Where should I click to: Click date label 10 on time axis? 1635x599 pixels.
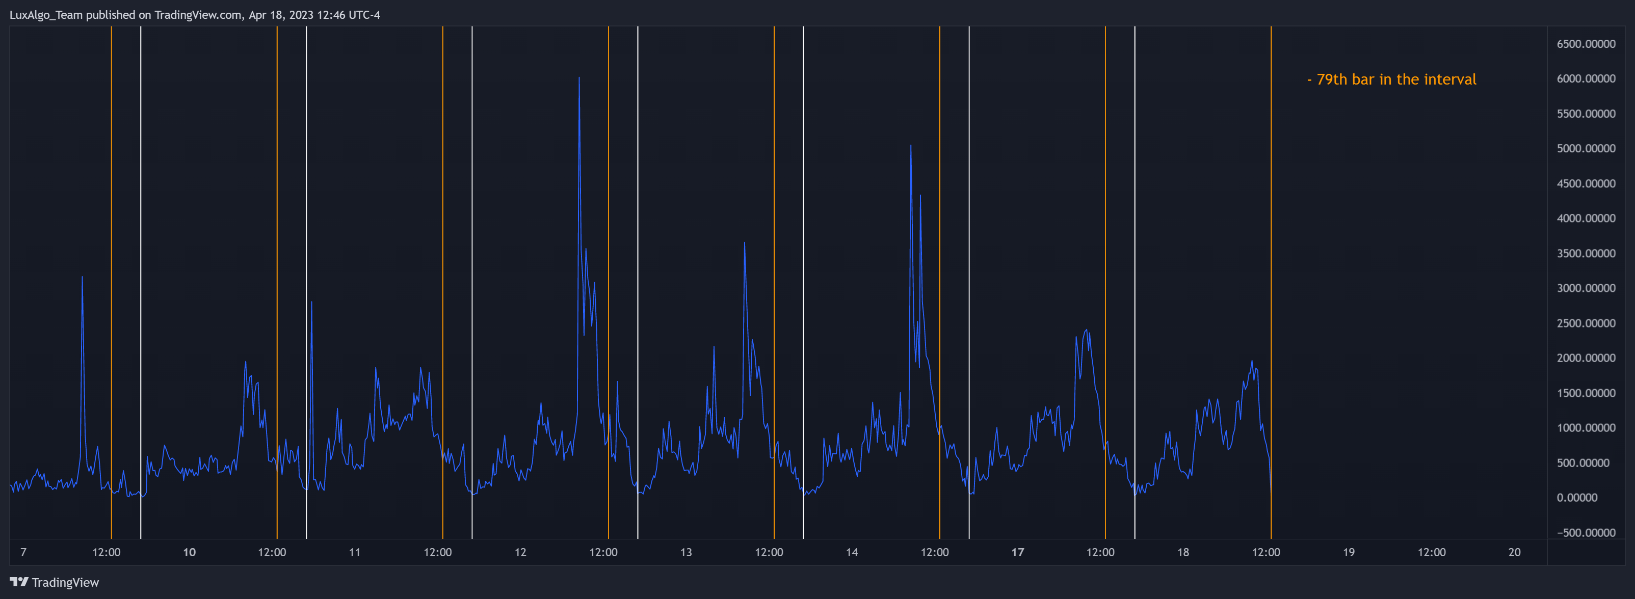(189, 552)
